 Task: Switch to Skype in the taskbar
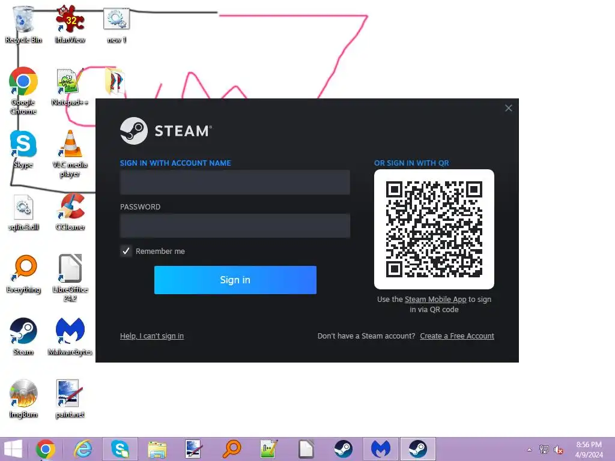tap(120, 449)
